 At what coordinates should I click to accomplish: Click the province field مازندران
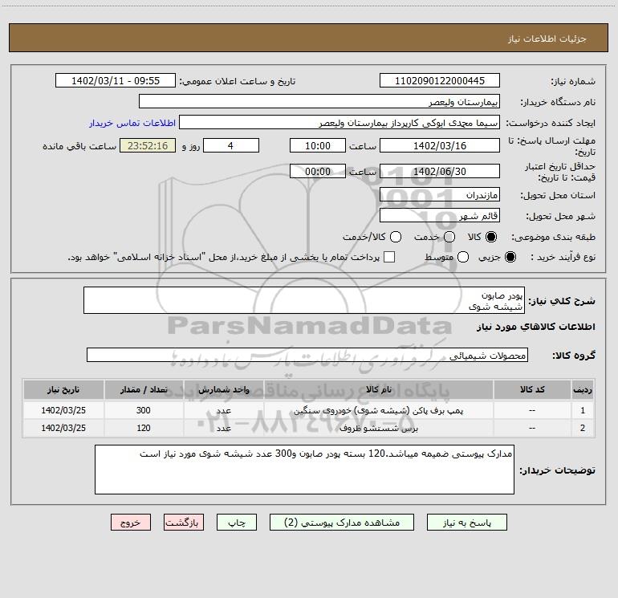click(x=440, y=194)
